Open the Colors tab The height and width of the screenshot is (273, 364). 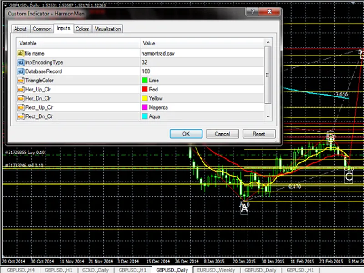click(x=82, y=29)
